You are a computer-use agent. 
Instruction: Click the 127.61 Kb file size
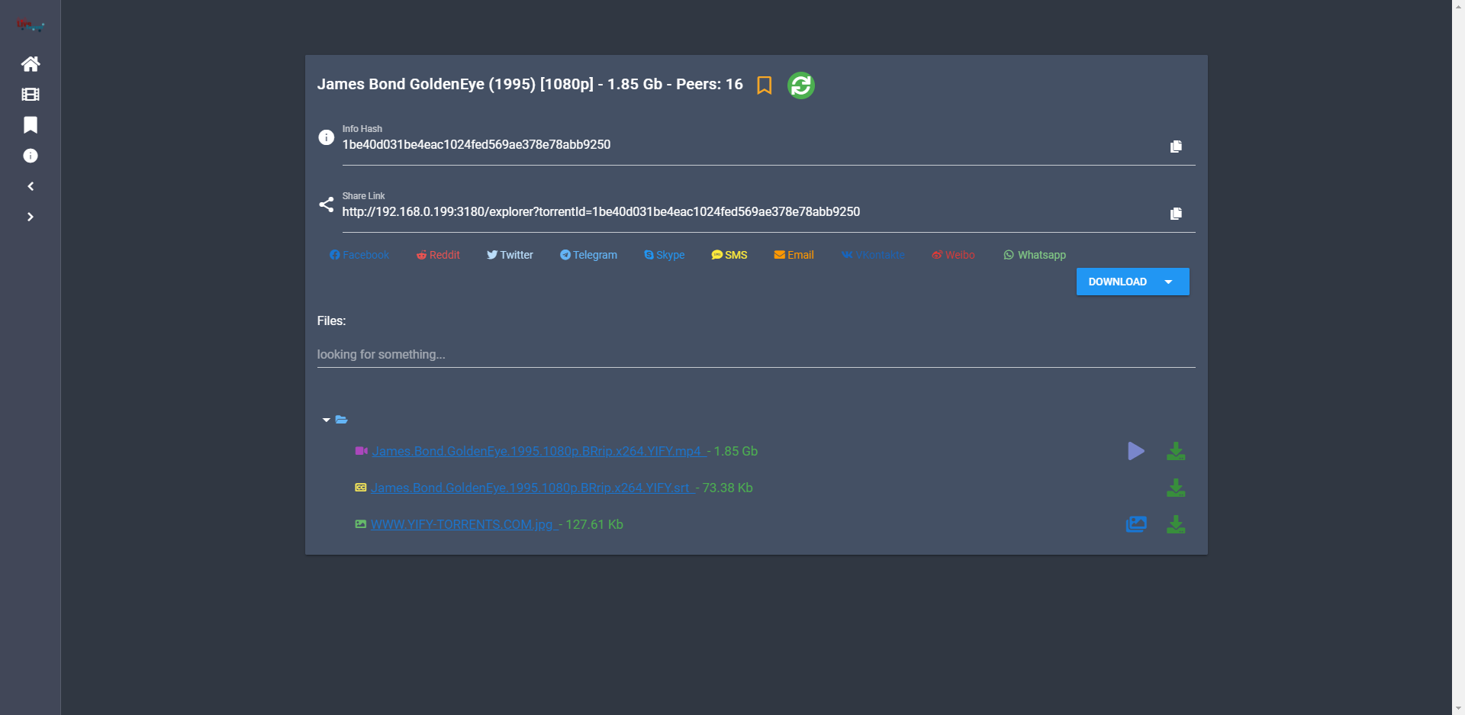594,524
